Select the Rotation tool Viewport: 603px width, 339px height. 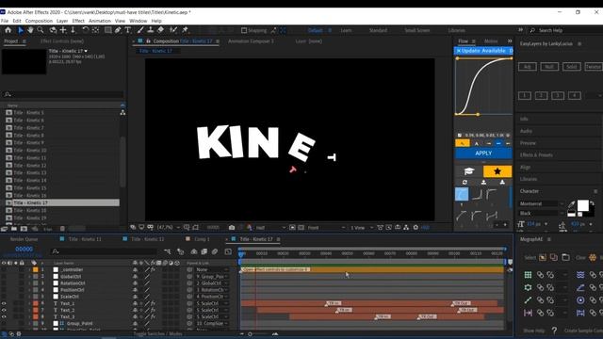(85, 30)
